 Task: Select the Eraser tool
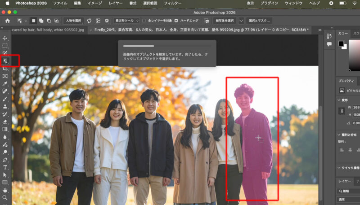5,122
